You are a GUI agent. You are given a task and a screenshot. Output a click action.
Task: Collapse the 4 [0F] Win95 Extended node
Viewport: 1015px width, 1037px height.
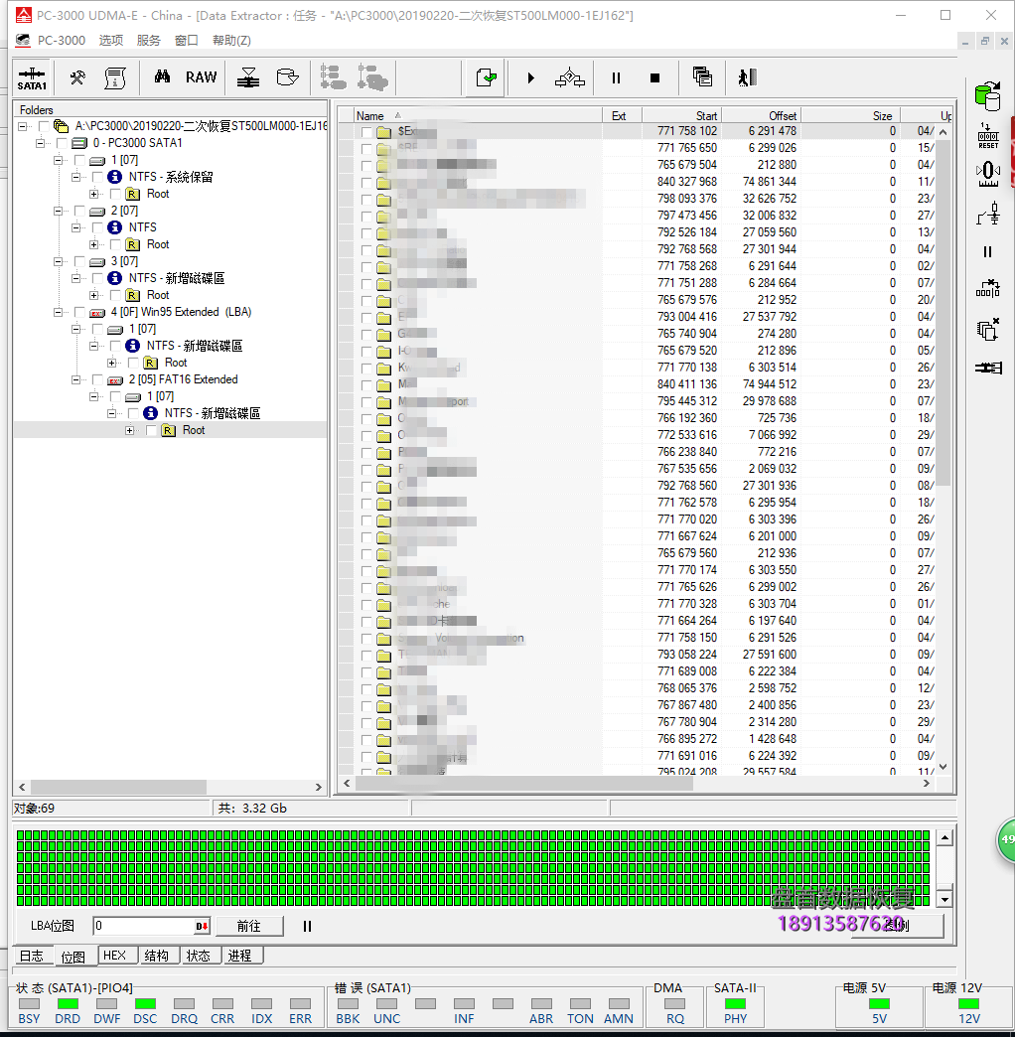[x=58, y=312]
